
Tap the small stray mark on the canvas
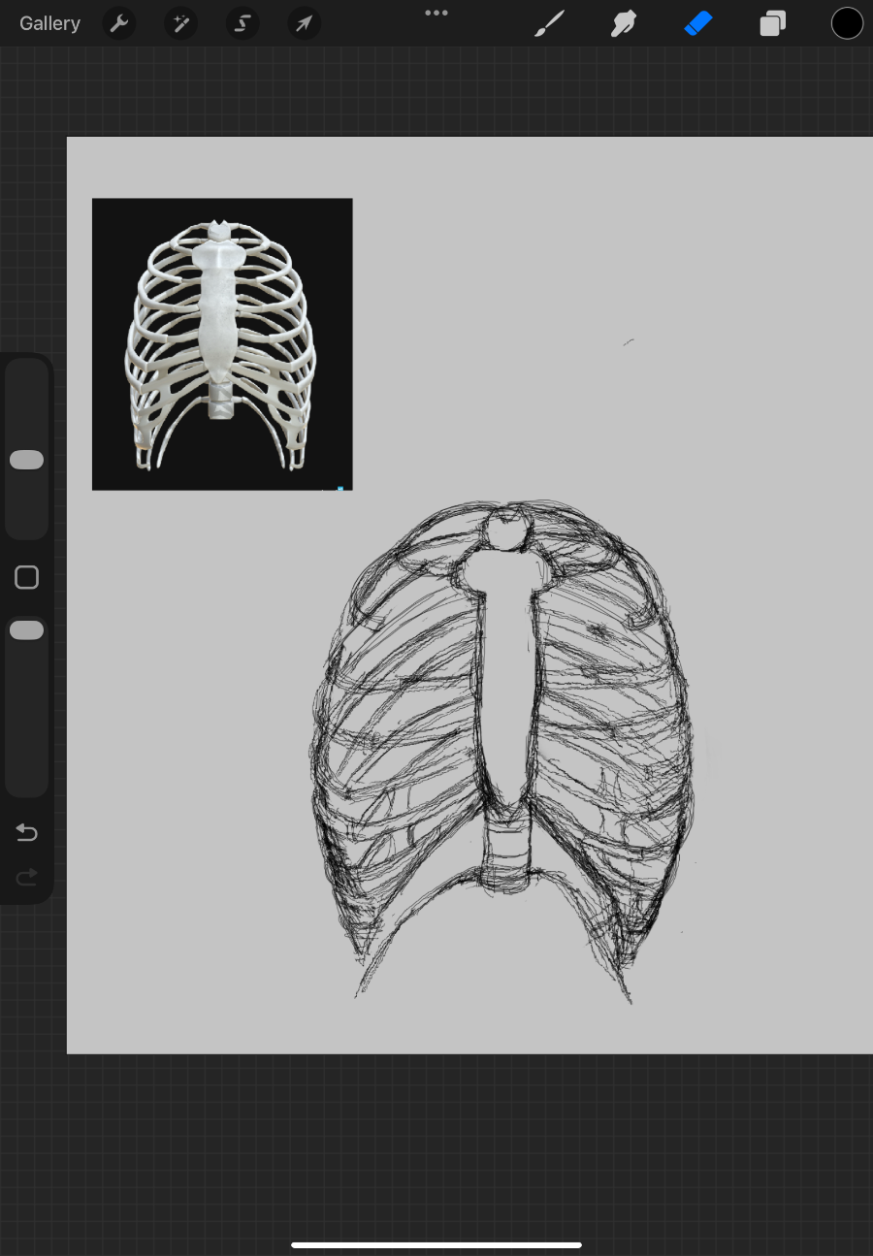click(629, 341)
